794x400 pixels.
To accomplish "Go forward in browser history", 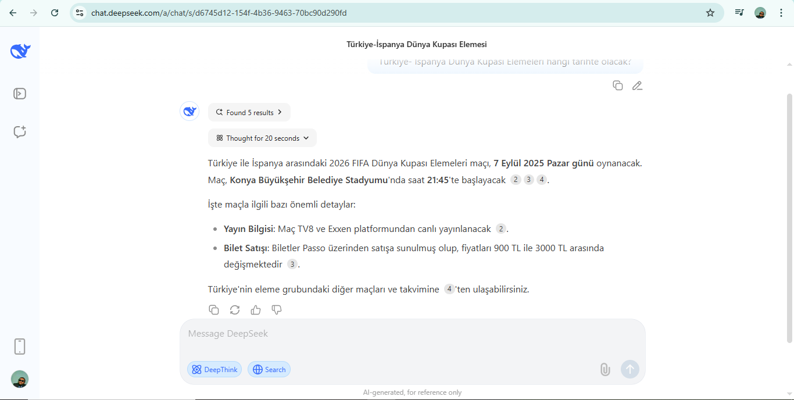I will [x=34, y=13].
